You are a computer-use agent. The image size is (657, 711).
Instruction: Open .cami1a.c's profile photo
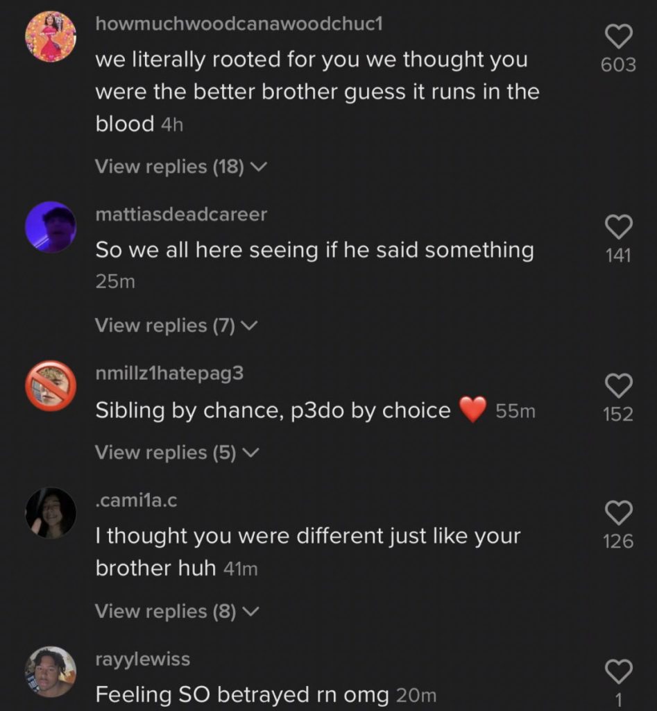tap(51, 512)
